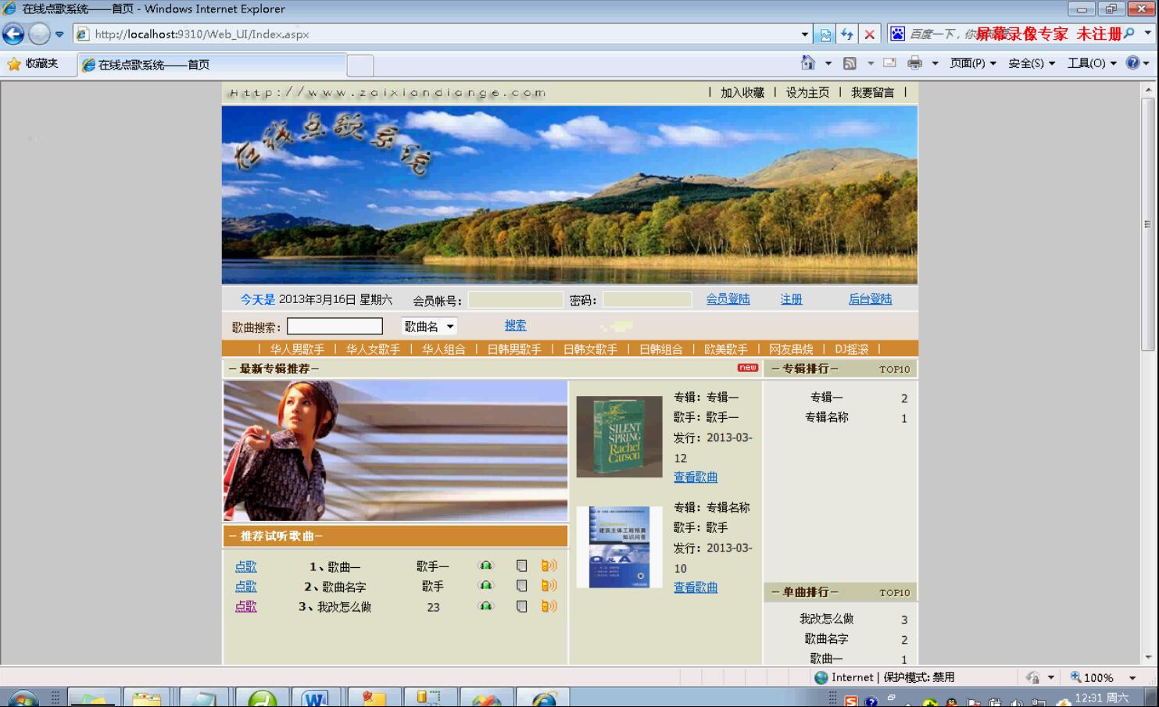Viewport: 1159px width, 707px height.
Task: Click the 会员登陆 login link
Action: click(728, 298)
